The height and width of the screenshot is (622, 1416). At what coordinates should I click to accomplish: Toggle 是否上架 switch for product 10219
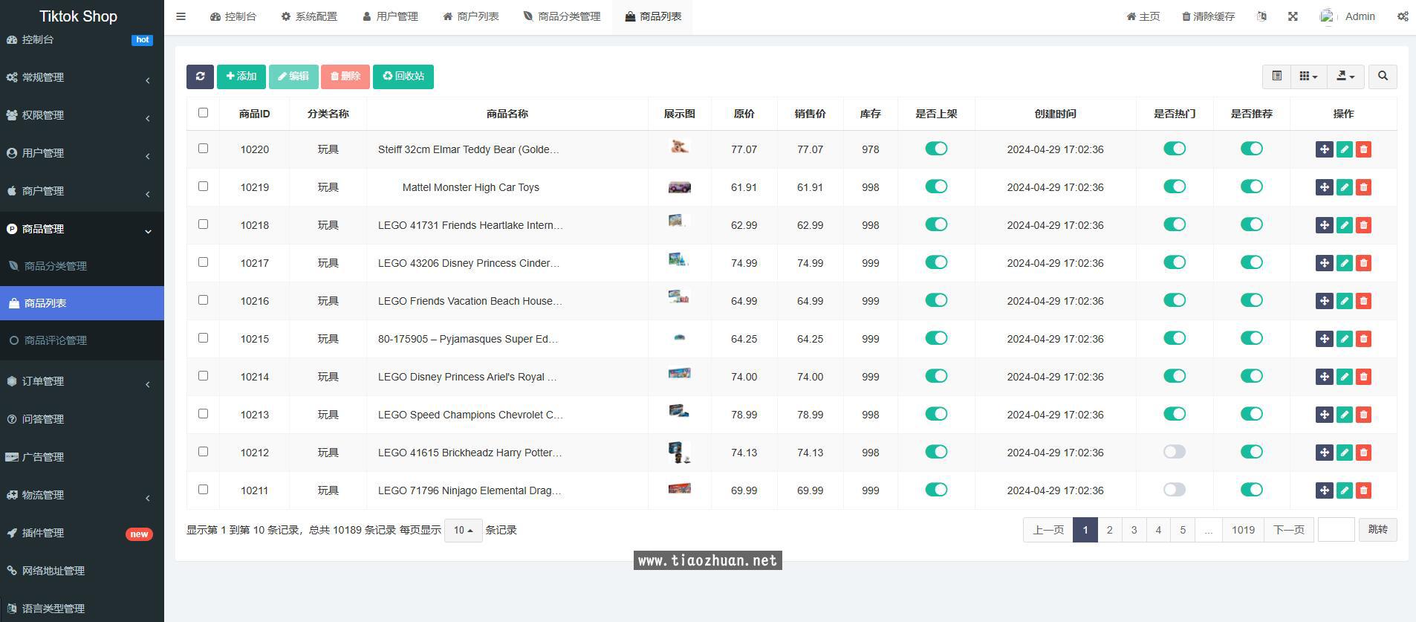click(936, 187)
